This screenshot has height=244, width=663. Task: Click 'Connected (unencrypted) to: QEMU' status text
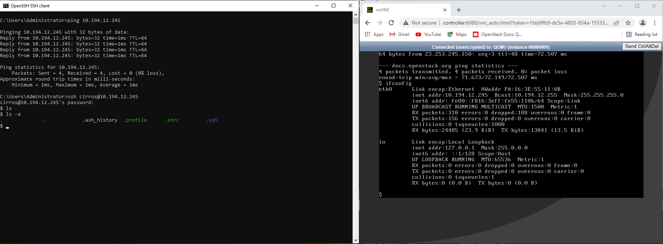tap(491, 47)
